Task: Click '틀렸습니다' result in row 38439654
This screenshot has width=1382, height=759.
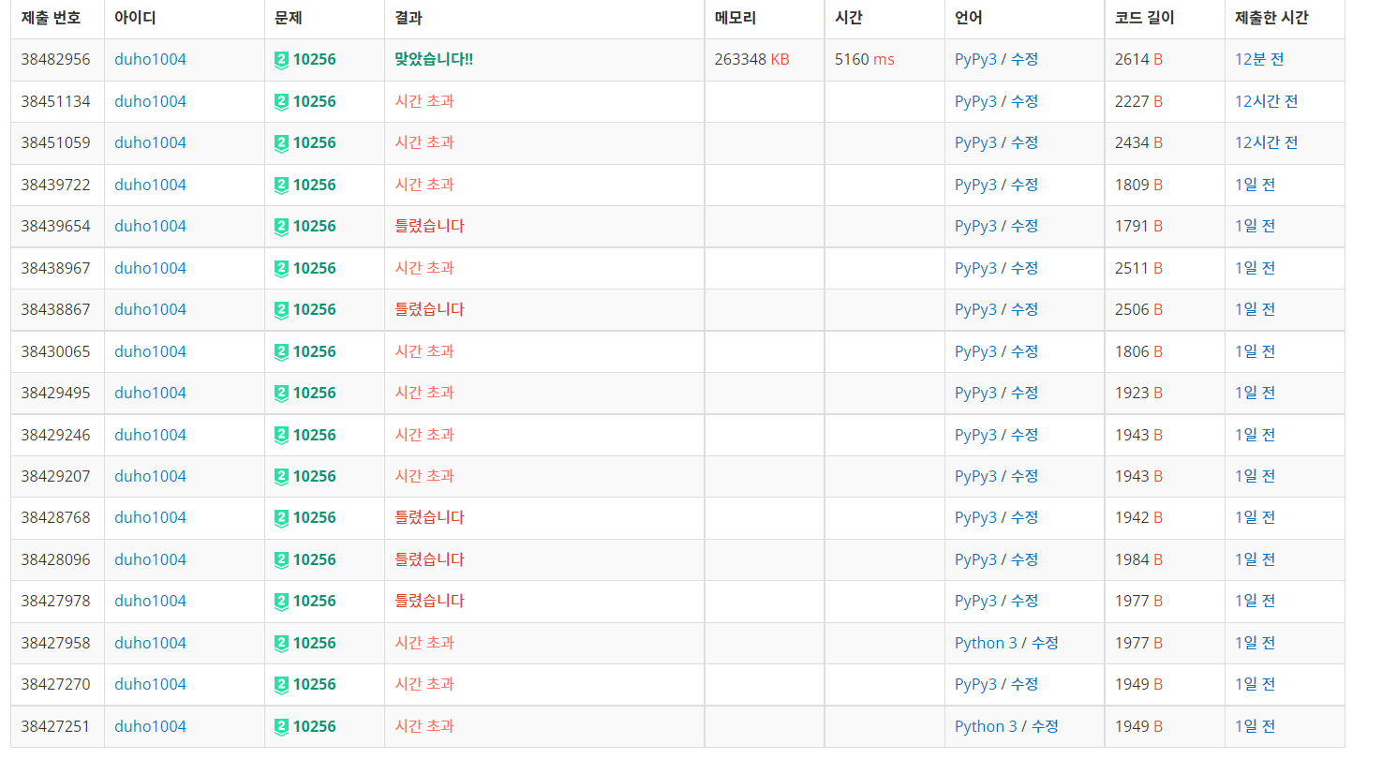Action: click(x=429, y=226)
